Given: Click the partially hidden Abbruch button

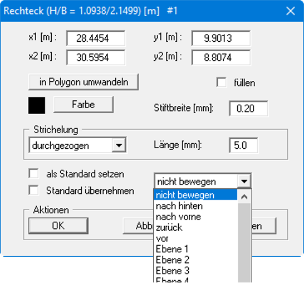Looking at the screenshot, I should (x=139, y=226).
